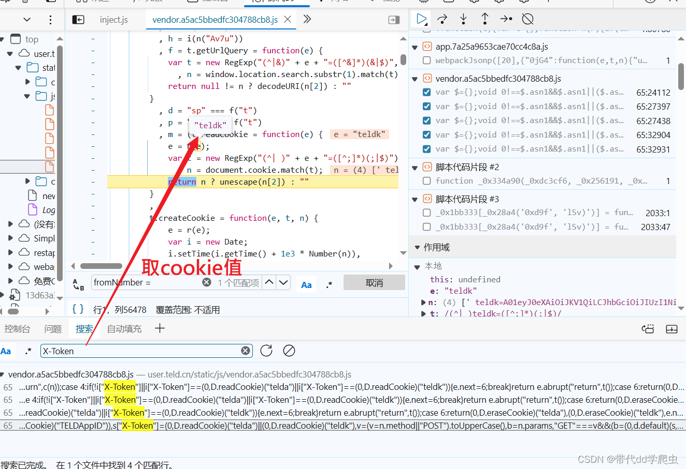Toggle the file navigator sidebar icon
The image size is (686, 469).
tap(78, 20)
